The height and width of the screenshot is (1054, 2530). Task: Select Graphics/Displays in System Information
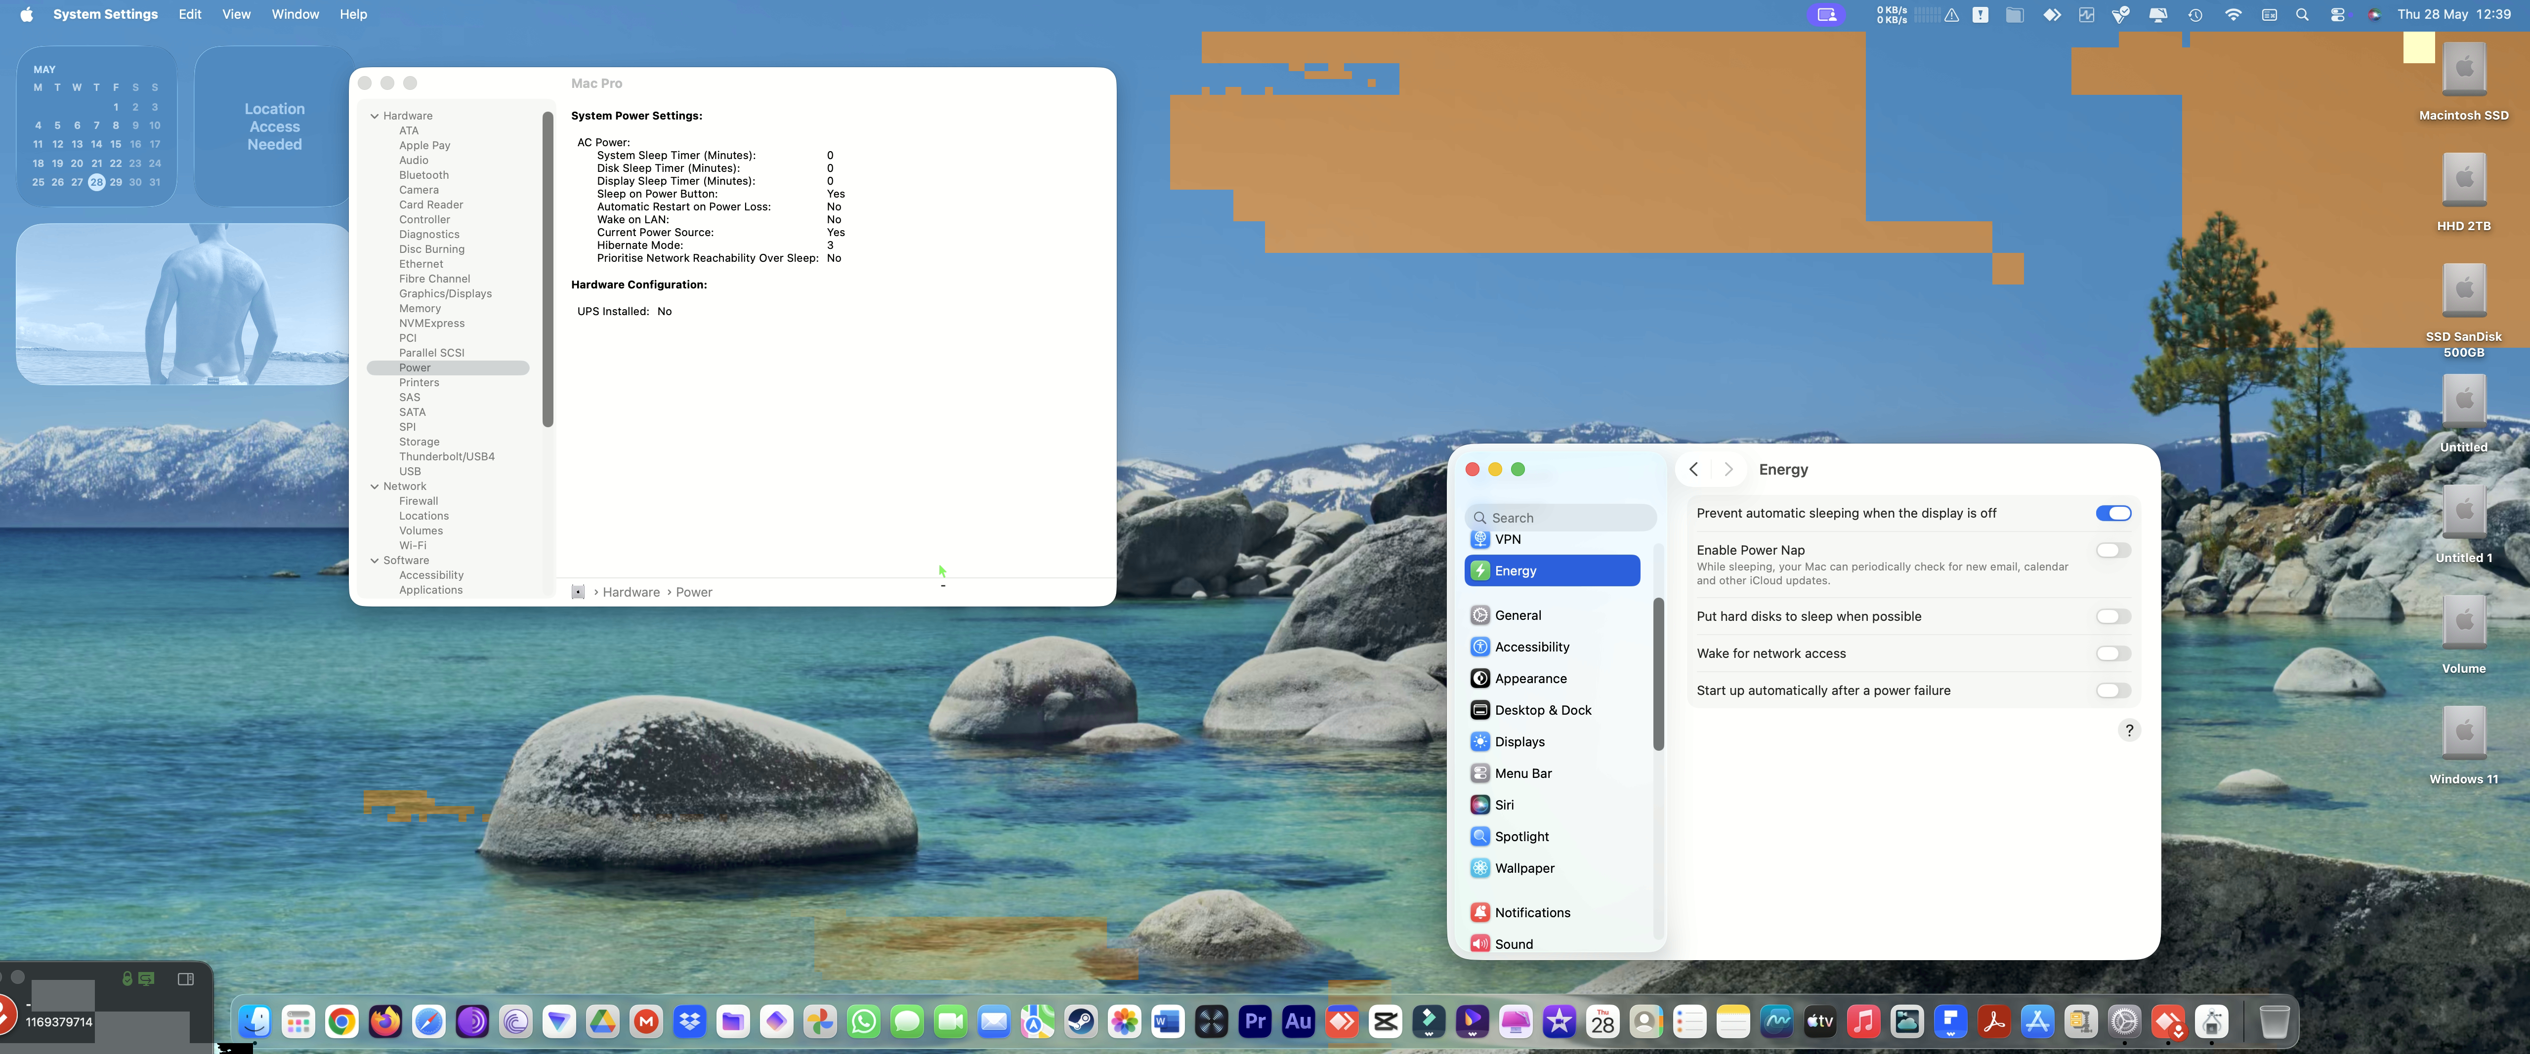(x=445, y=293)
